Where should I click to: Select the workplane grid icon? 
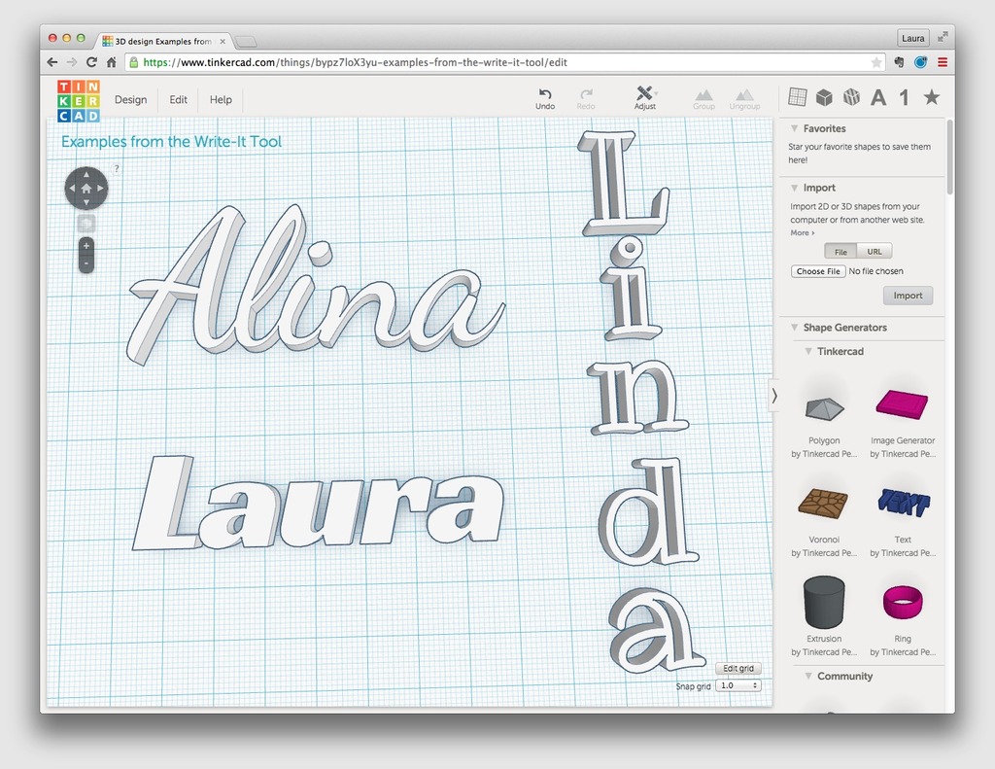click(x=797, y=97)
